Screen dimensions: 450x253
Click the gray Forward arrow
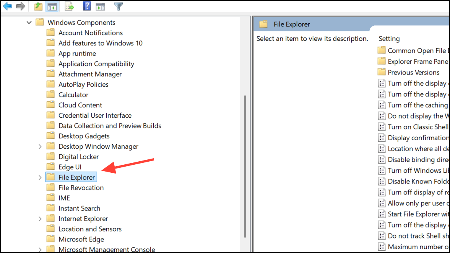[20, 6]
